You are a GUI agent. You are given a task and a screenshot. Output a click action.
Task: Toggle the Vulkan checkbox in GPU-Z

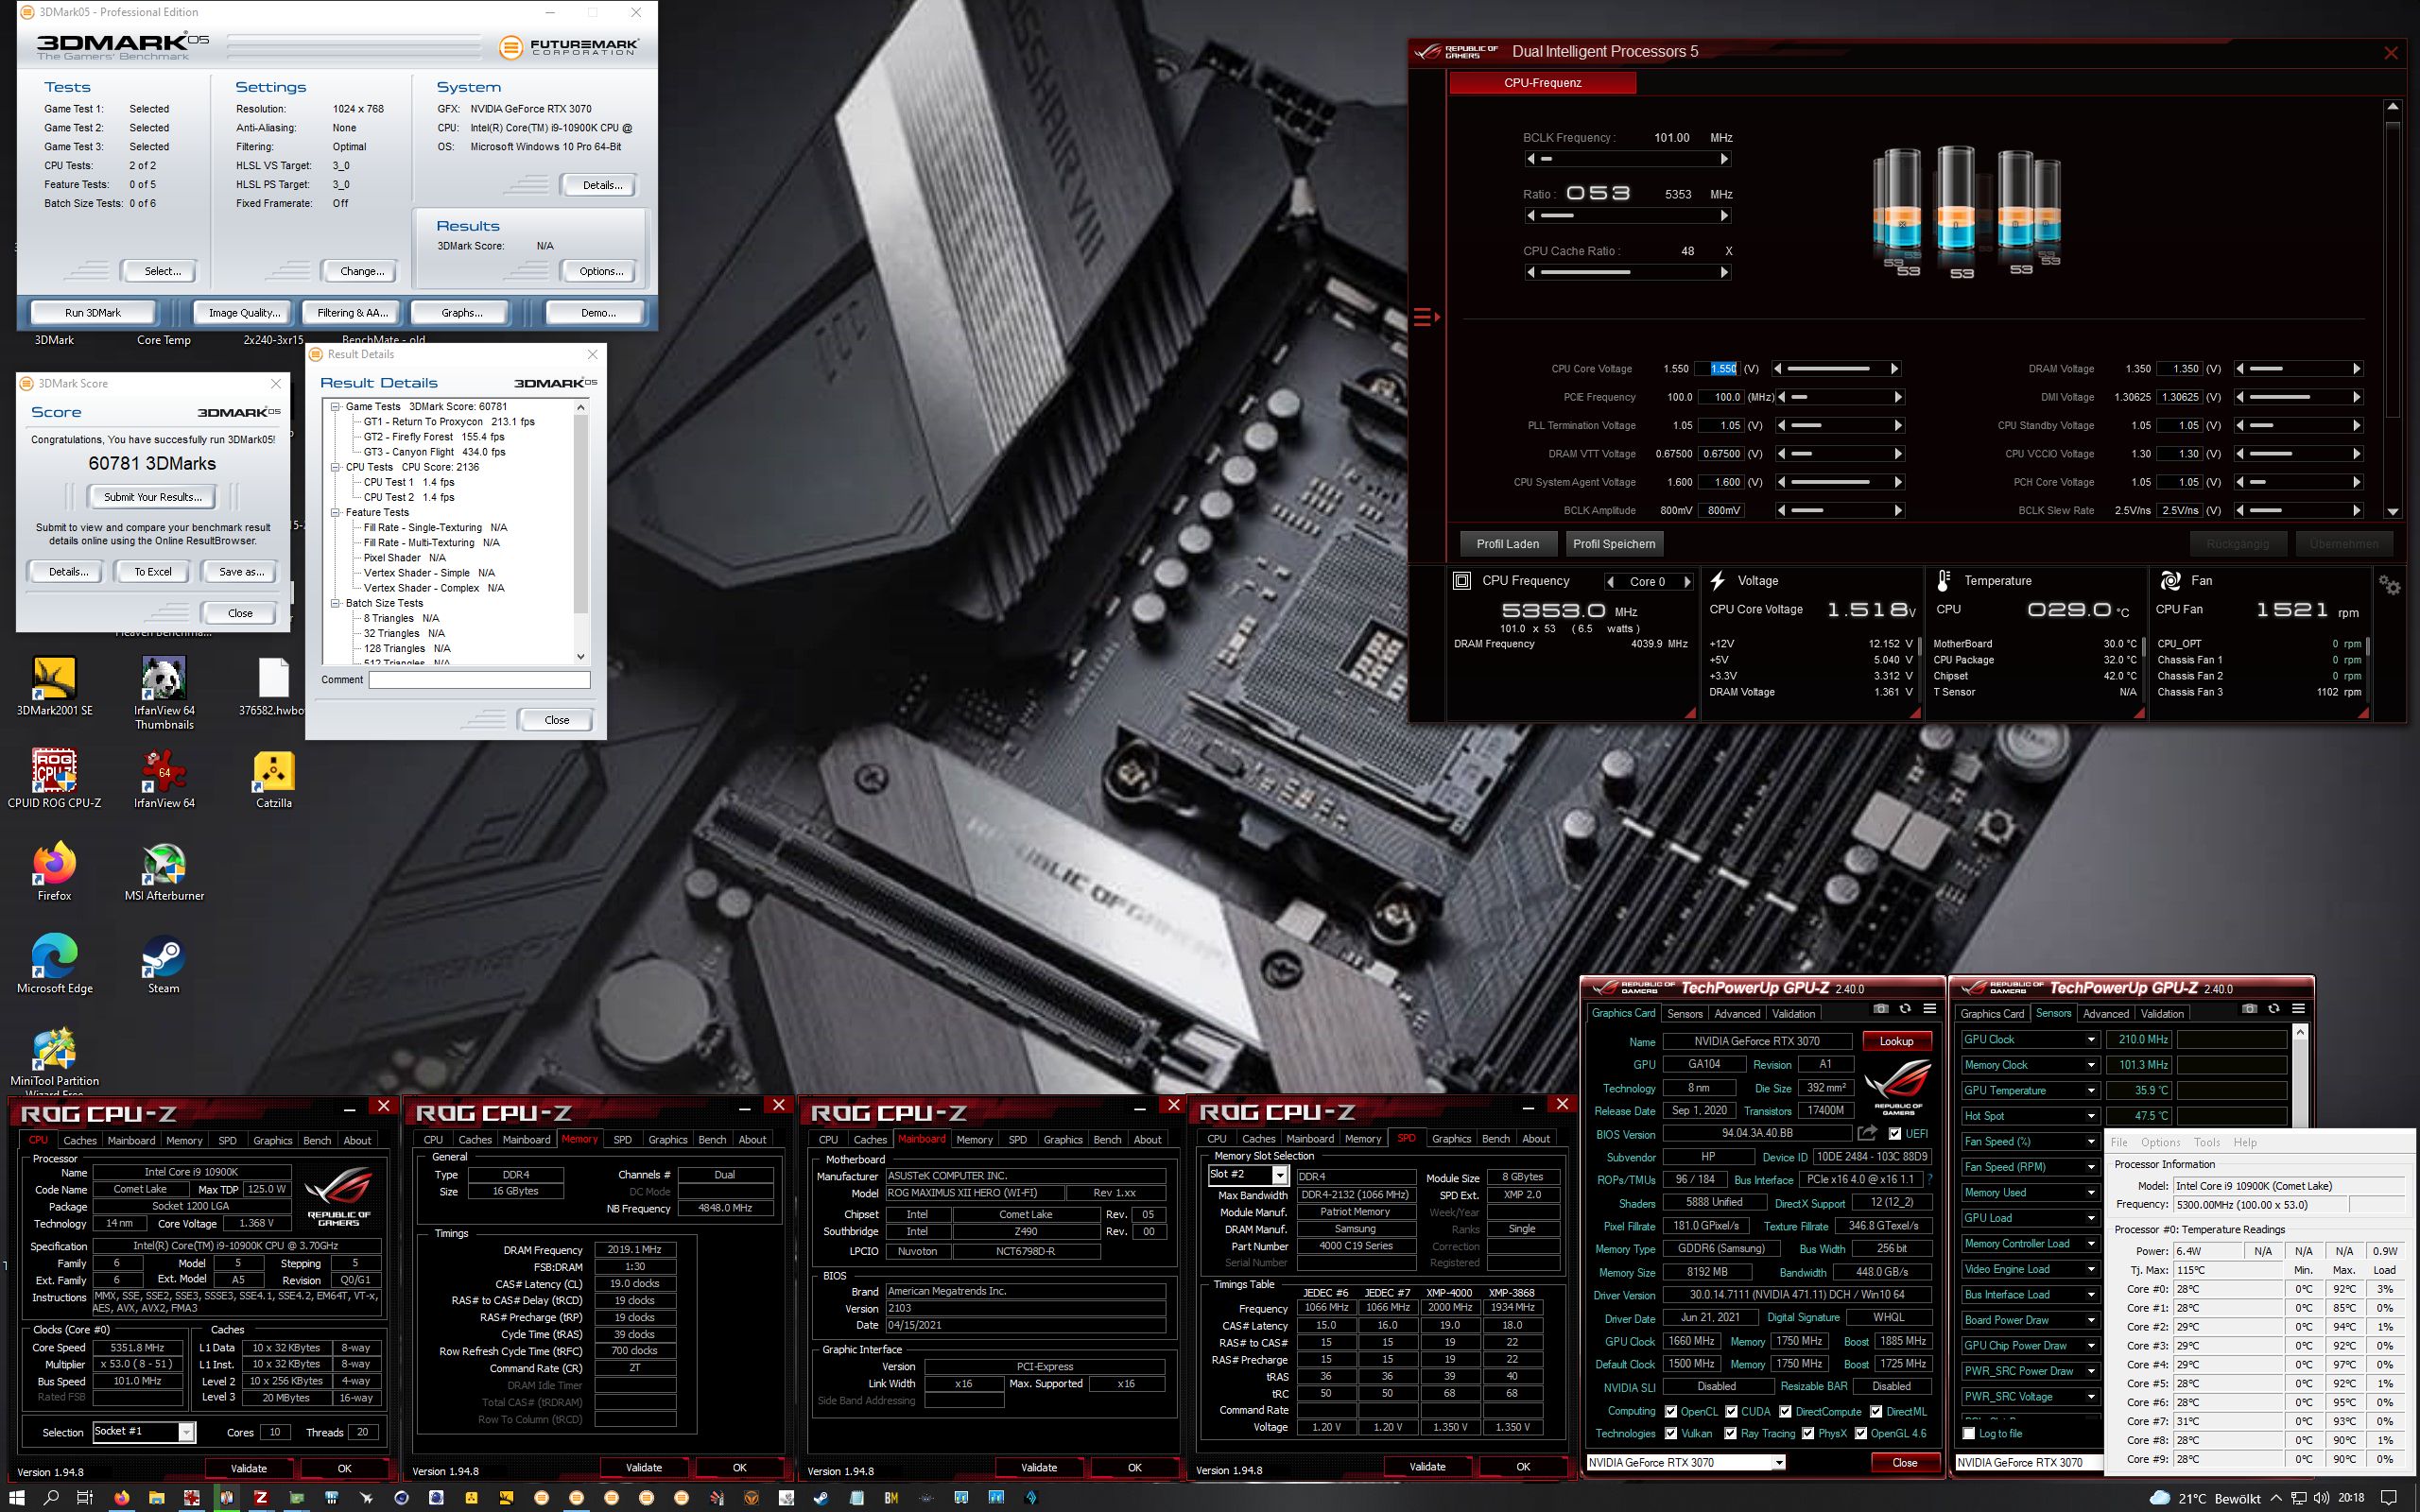(1670, 1433)
